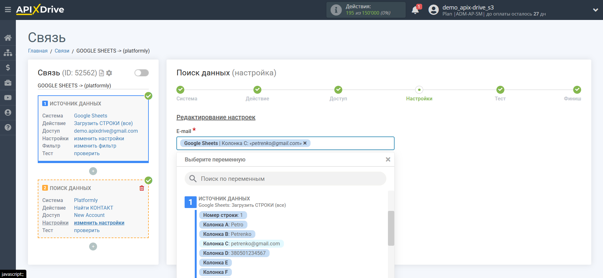603x278 pixels.
Task: Open the help question sidebar icon
Action: [8, 127]
